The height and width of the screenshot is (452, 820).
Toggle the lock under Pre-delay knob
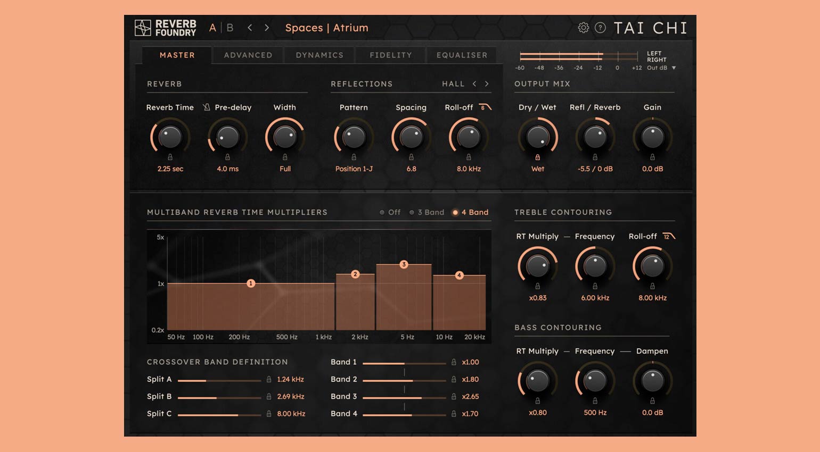pyautogui.click(x=227, y=157)
